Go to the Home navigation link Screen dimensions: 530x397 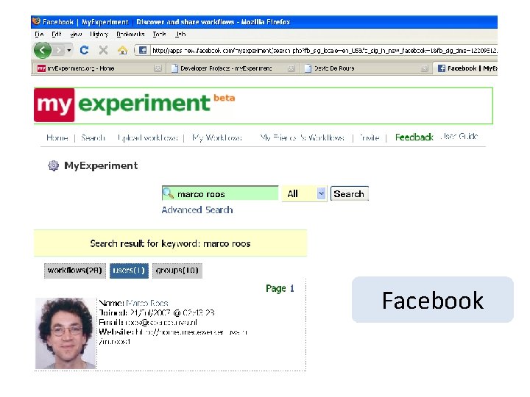(57, 137)
